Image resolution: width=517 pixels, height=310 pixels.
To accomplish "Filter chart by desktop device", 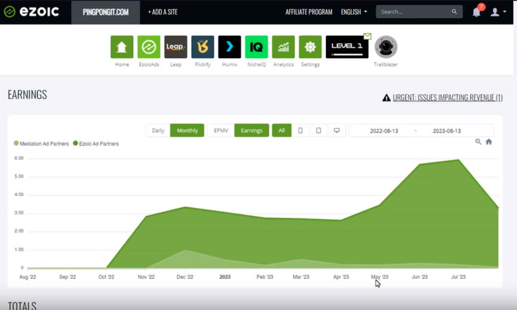I will point(337,130).
